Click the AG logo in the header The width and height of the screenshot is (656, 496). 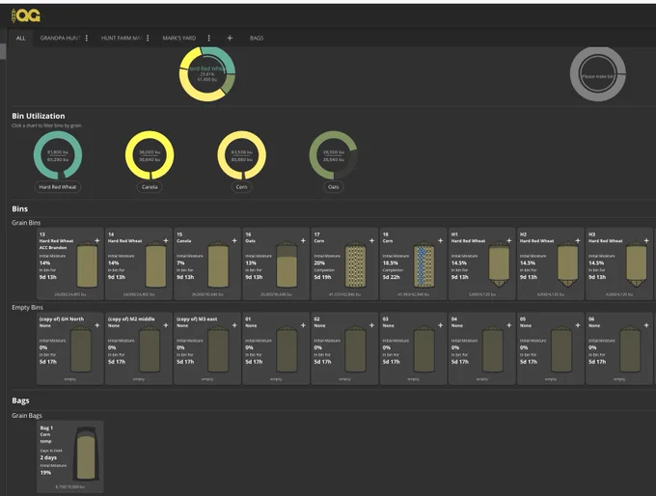point(25,15)
